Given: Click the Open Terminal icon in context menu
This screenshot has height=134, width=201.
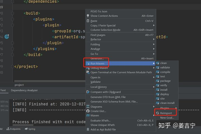Looking at the screenshot, I should click(88, 72).
